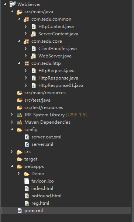This screenshot has height=222, width=134.
Task: Collapse the src/main/java tree node
Action: [12, 11]
